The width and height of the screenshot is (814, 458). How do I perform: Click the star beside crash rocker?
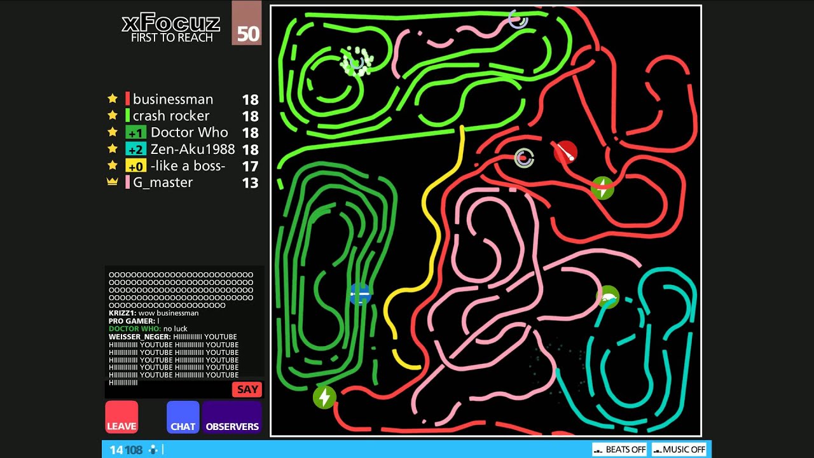(x=113, y=115)
